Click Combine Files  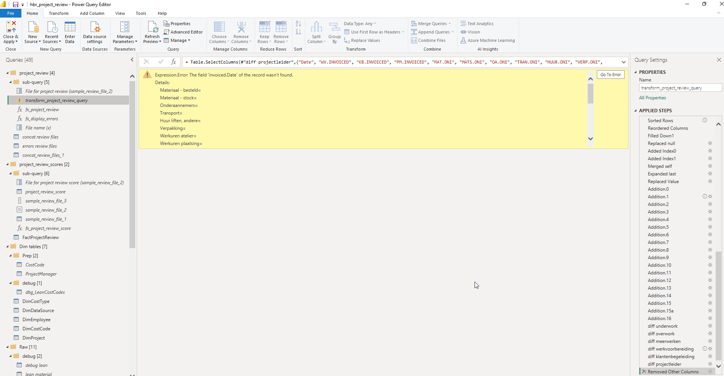[x=428, y=40]
